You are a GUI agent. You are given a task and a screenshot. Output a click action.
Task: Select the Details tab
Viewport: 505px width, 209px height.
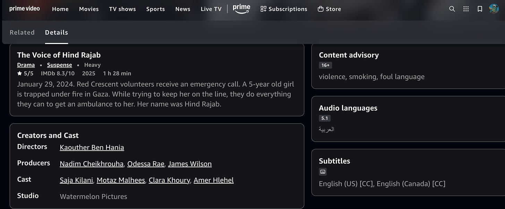[x=57, y=33]
